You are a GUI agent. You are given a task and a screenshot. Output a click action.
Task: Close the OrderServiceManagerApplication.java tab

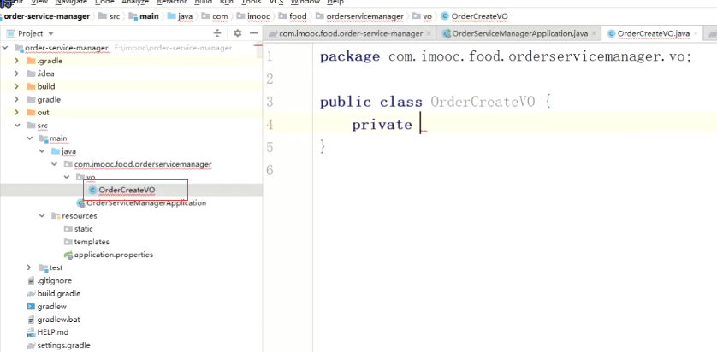pyautogui.click(x=594, y=34)
